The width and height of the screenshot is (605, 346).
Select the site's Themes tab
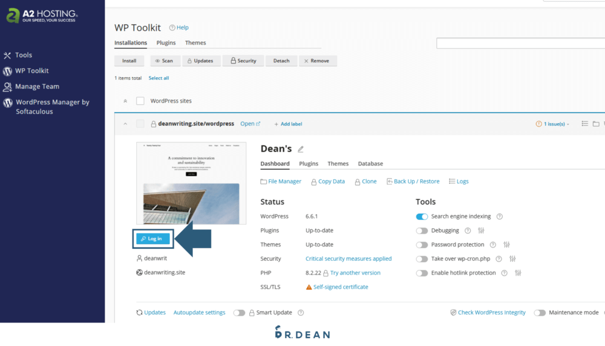click(338, 164)
